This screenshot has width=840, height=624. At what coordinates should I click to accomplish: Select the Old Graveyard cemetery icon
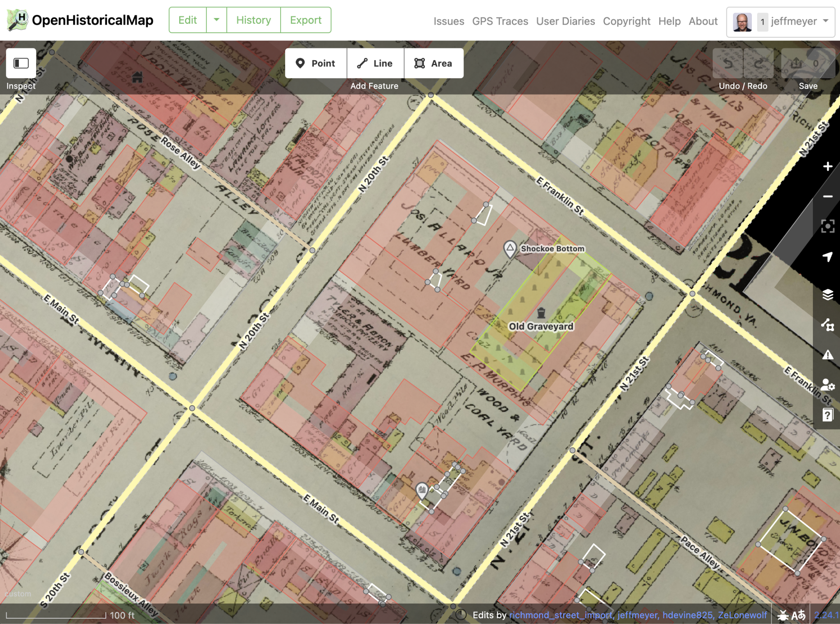tap(541, 313)
